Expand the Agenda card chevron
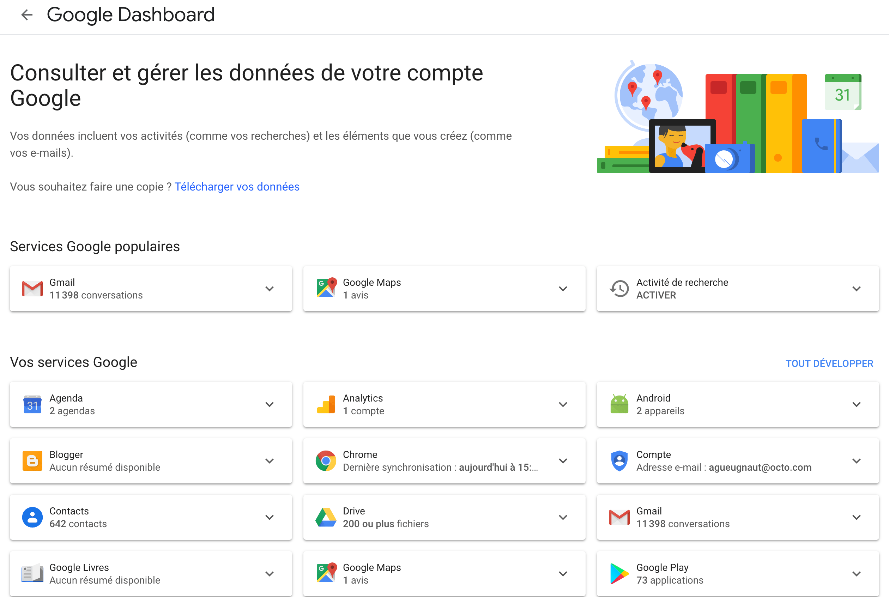889x597 pixels. coord(270,404)
